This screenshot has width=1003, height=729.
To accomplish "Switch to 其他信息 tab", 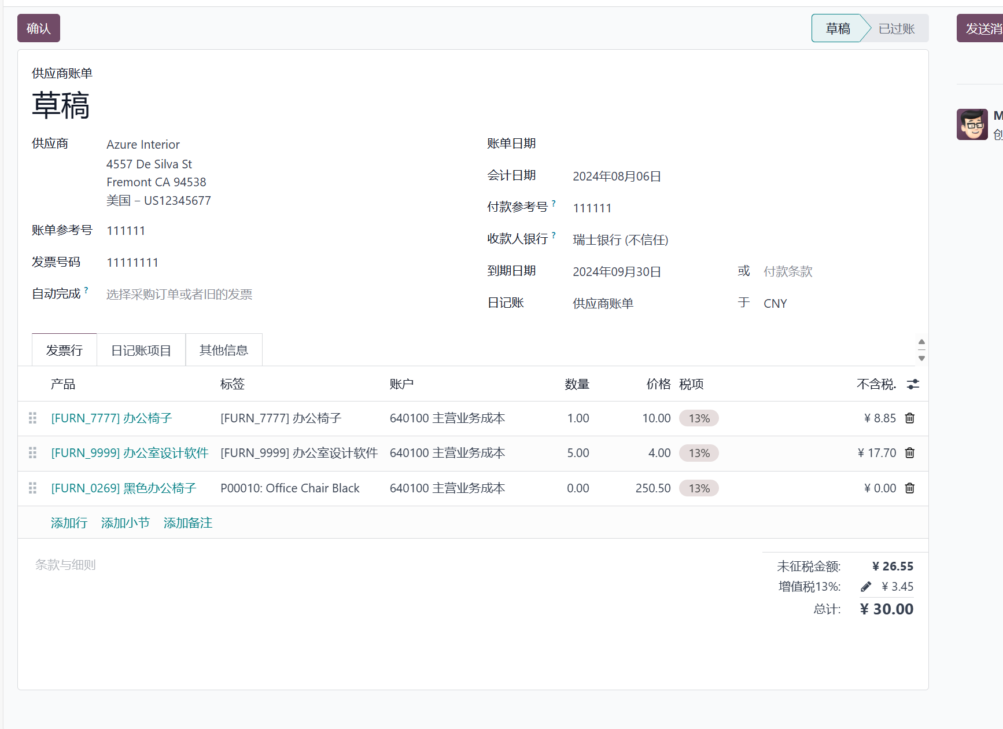I will pyautogui.click(x=224, y=351).
